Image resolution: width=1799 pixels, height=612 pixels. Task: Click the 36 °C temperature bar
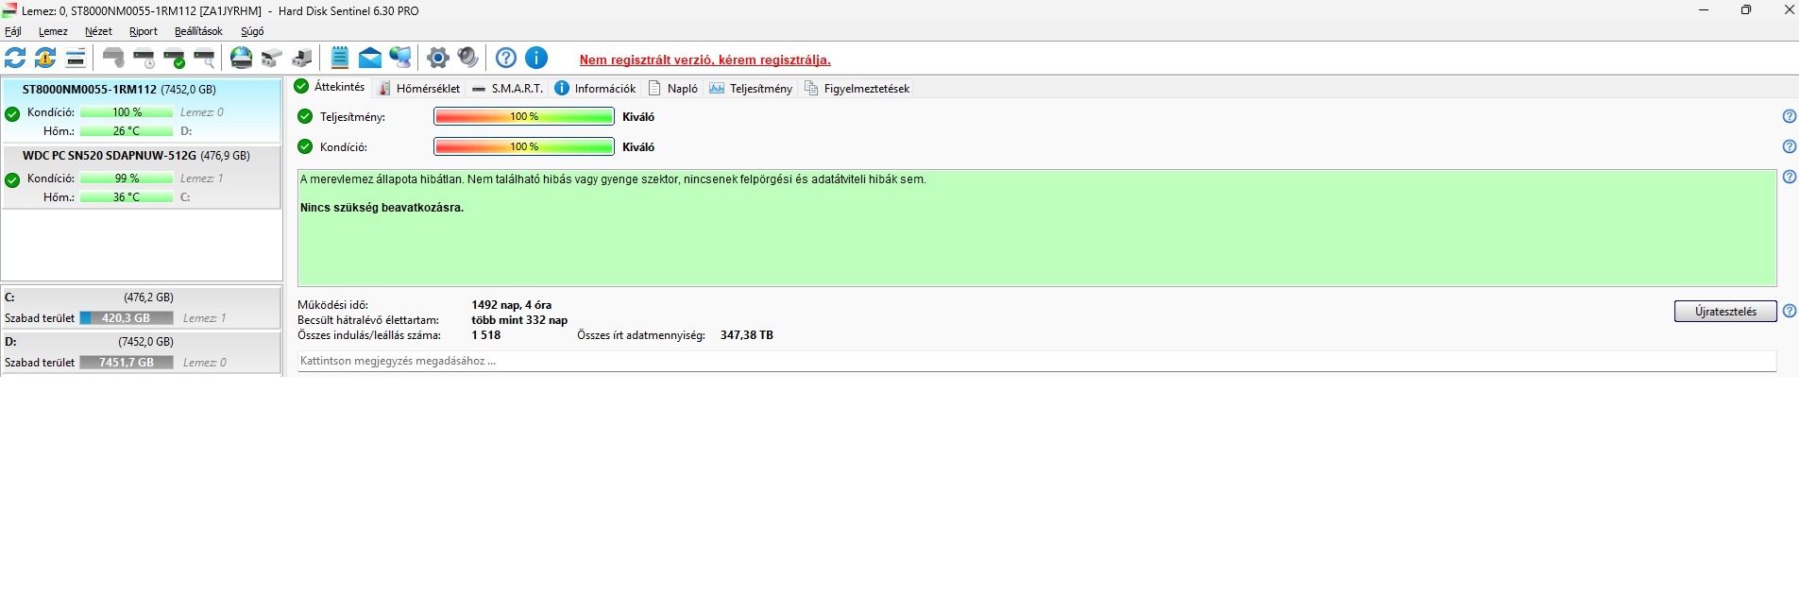click(127, 197)
